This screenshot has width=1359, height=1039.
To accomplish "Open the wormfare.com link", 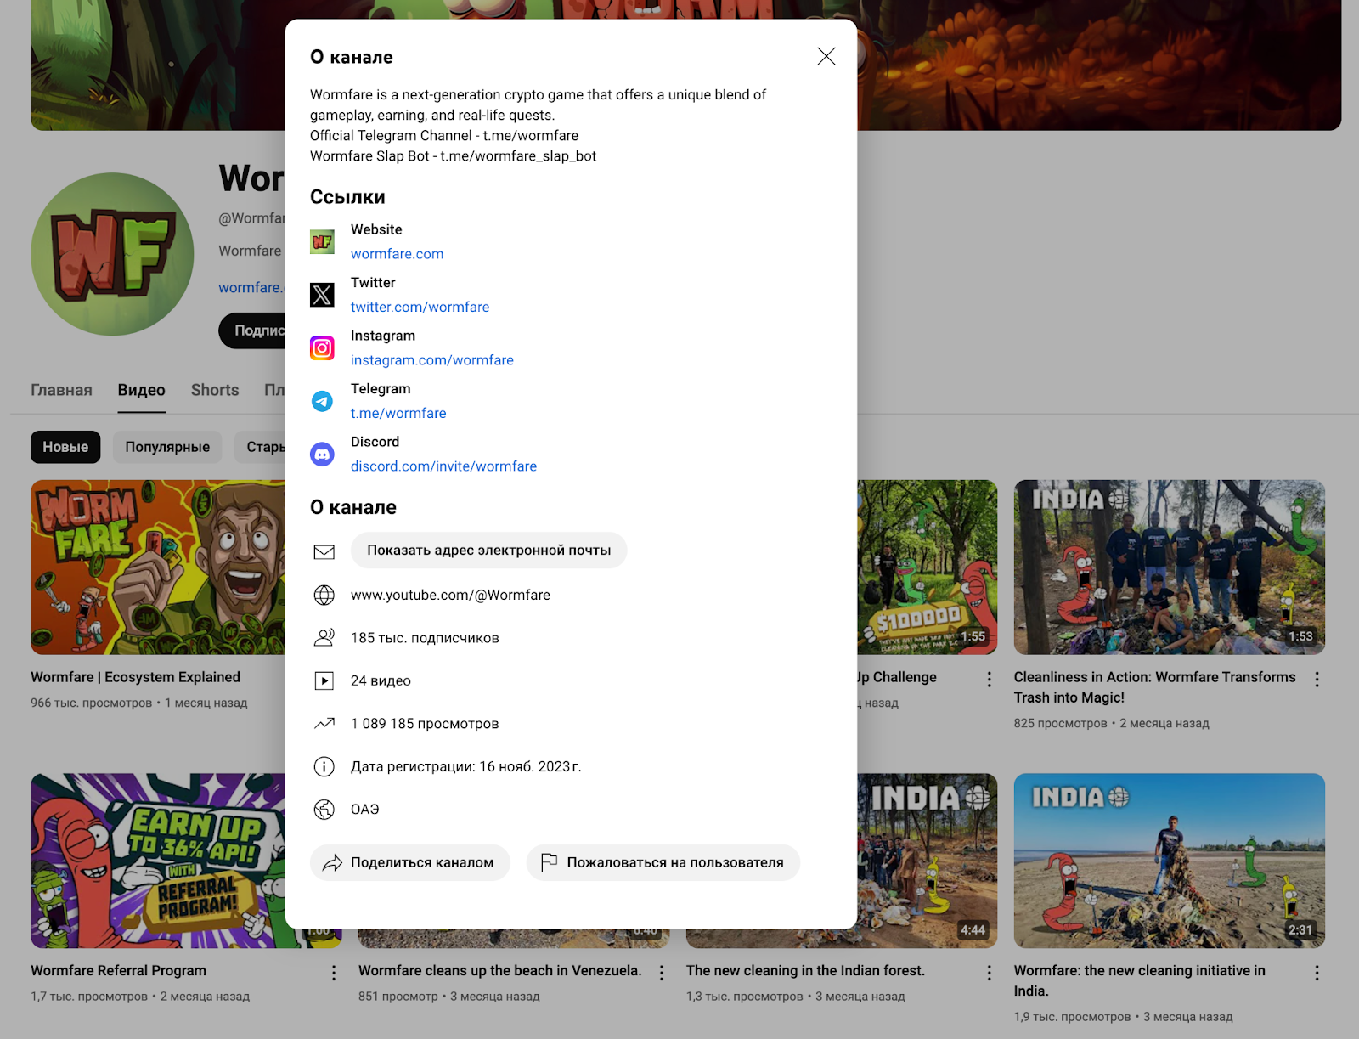I will click(x=397, y=254).
